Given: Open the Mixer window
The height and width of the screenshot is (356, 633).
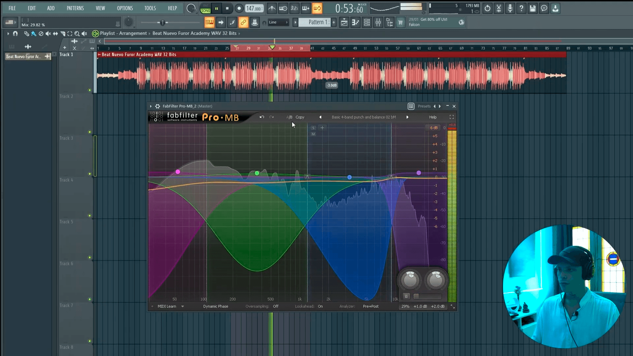Looking at the screenshot, I should [378, 22].
